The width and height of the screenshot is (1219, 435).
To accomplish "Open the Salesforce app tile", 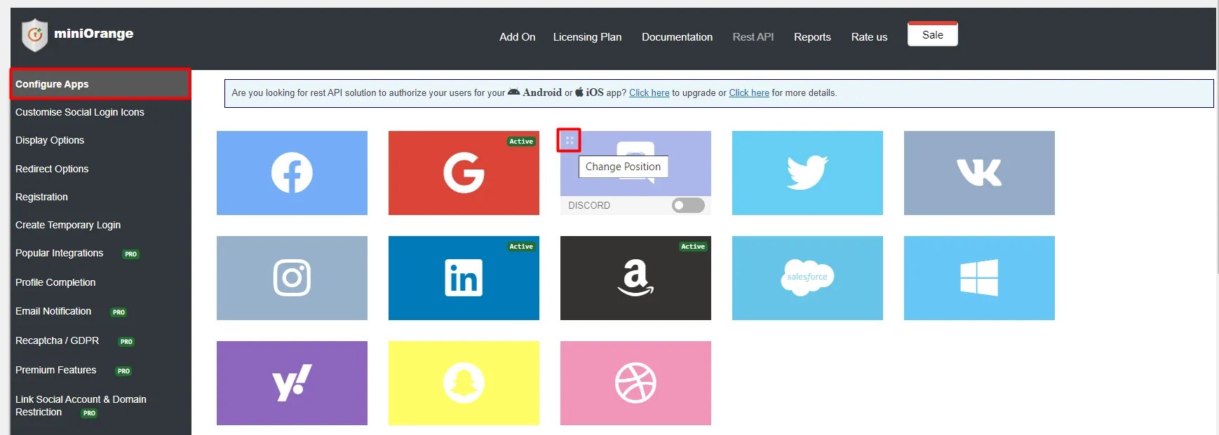I will point(807,278).
